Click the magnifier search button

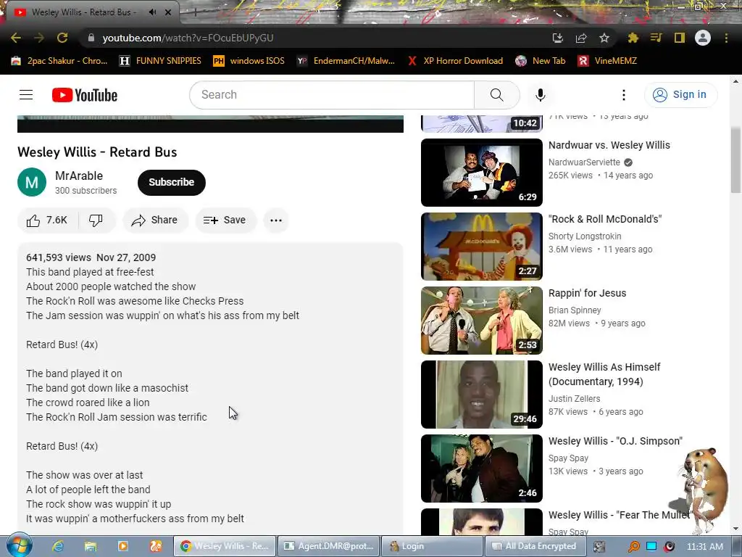point(497,95)
